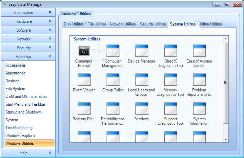
Task: Open Accessories in the Windows list
Action: (15, 65)
